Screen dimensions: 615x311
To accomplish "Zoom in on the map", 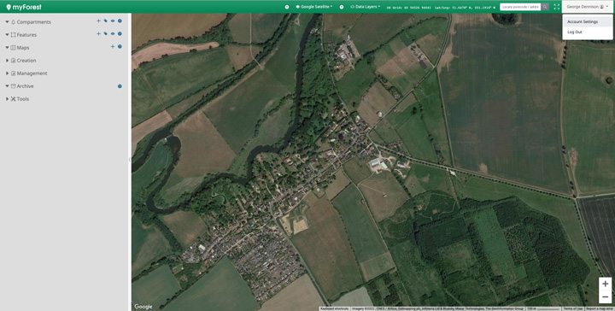I will (606, 284).
